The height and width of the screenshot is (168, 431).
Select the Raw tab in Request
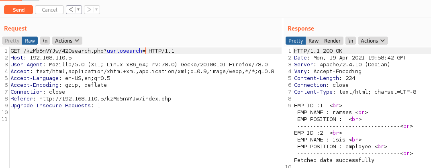point(30,41)
